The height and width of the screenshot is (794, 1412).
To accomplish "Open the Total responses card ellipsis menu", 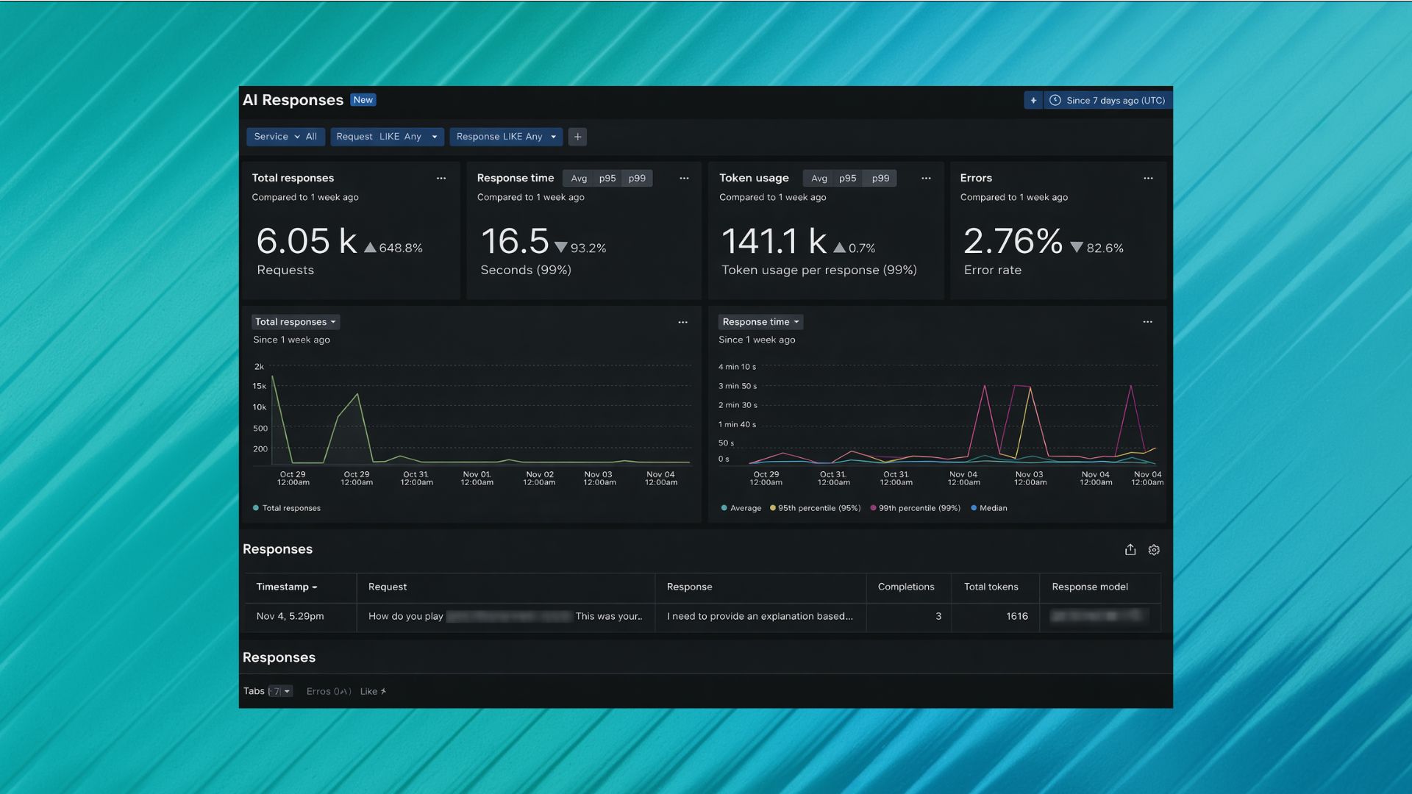I will [x=441, y=179].
